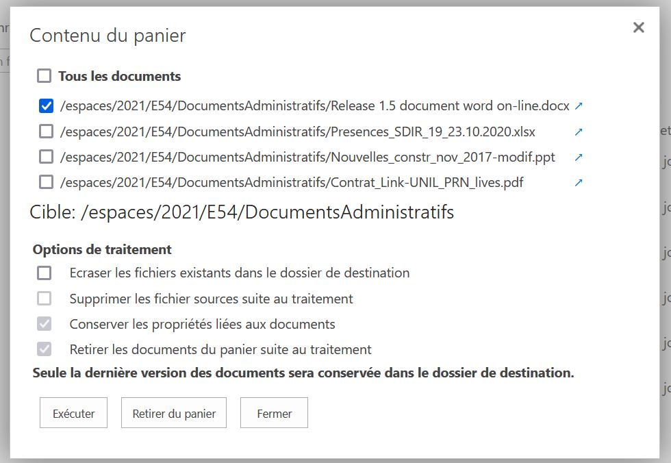Click the Fermer button
The image size is (671, 463).
point(274,413)
